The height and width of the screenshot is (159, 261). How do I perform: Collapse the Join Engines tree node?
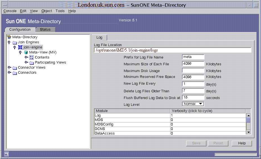[9, 42]
